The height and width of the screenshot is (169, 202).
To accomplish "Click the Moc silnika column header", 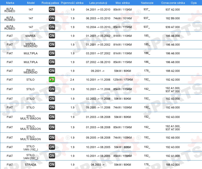I will pos(123,3).
